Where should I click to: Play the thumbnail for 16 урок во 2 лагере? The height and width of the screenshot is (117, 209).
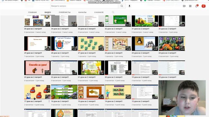[64, 92]
